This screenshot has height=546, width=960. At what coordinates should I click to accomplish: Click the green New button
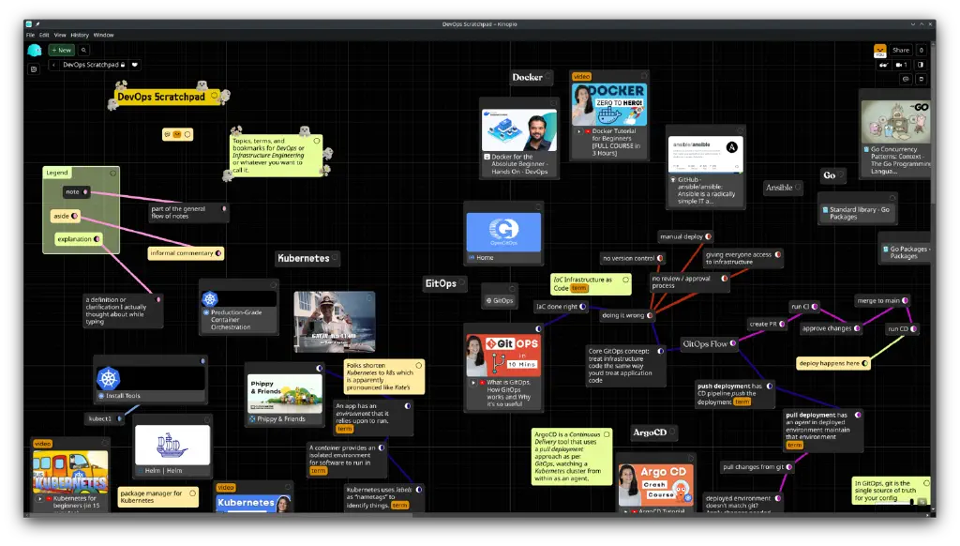[x=61, y=51]
